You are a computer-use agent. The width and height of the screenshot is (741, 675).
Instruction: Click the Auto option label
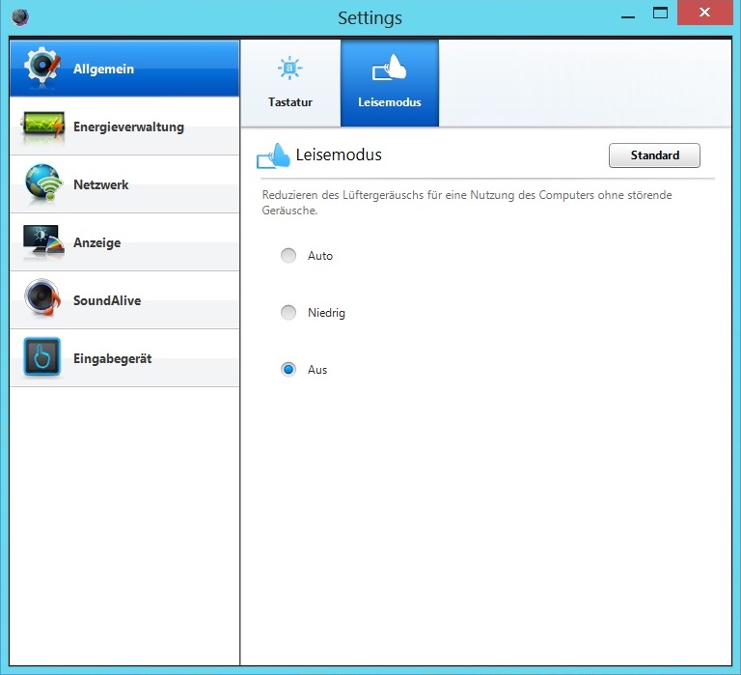pos(320,256)
